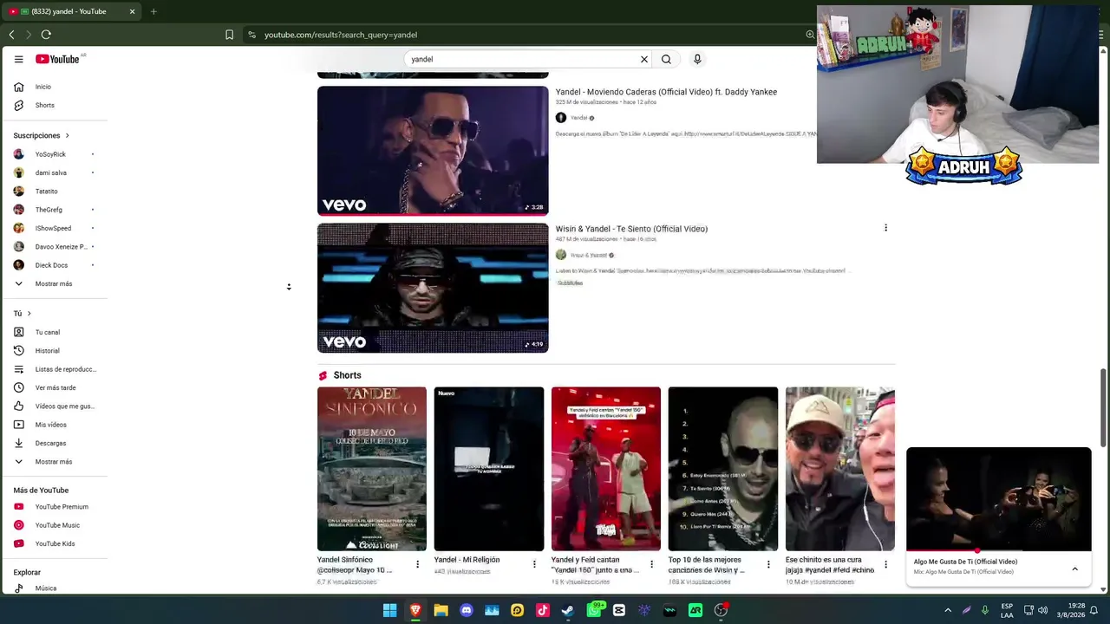Open Ver más tarde list
Image resolution: width=1110 pixels, height=624 pixels.
54,387
